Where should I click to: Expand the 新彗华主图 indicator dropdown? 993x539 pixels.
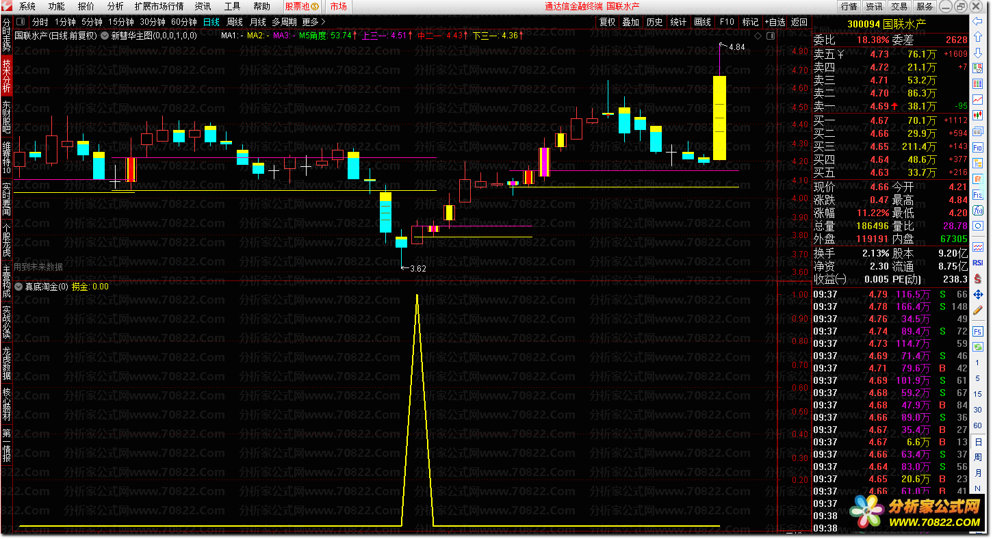pyautogui.click(x=105, y=36)
